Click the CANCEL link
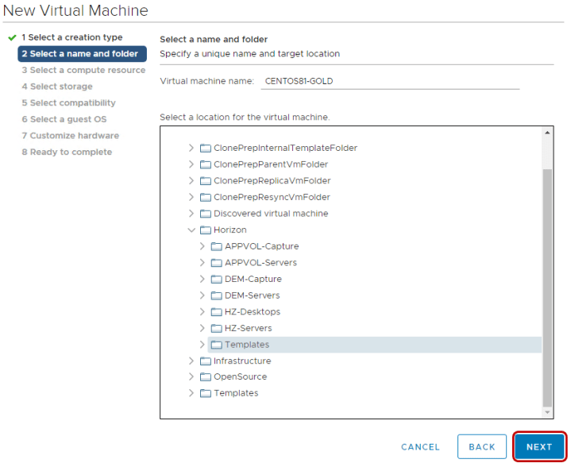571x467 pixels. tap(420, 447)
